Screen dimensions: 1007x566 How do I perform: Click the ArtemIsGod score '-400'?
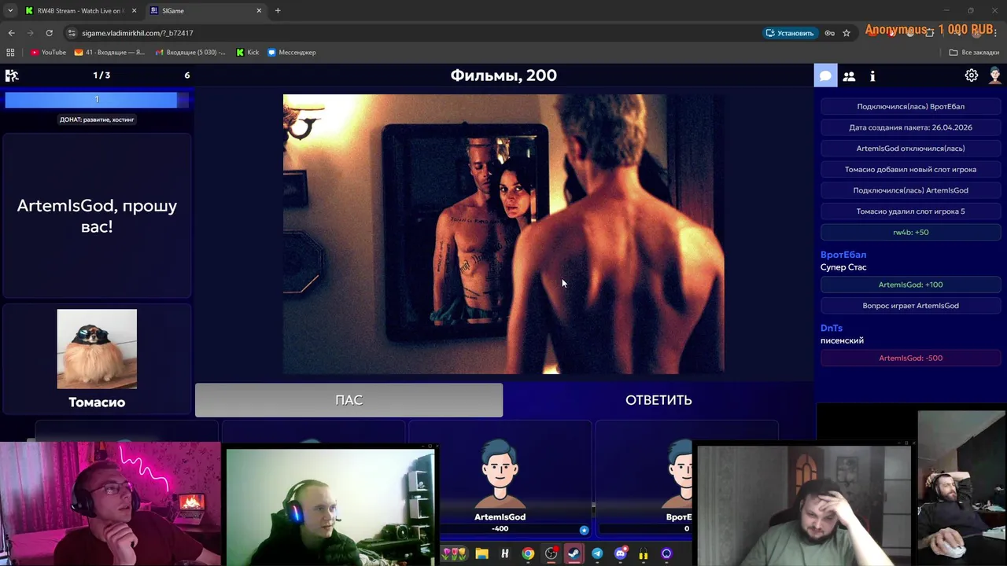pyautogui.click(x=500, y=528)
